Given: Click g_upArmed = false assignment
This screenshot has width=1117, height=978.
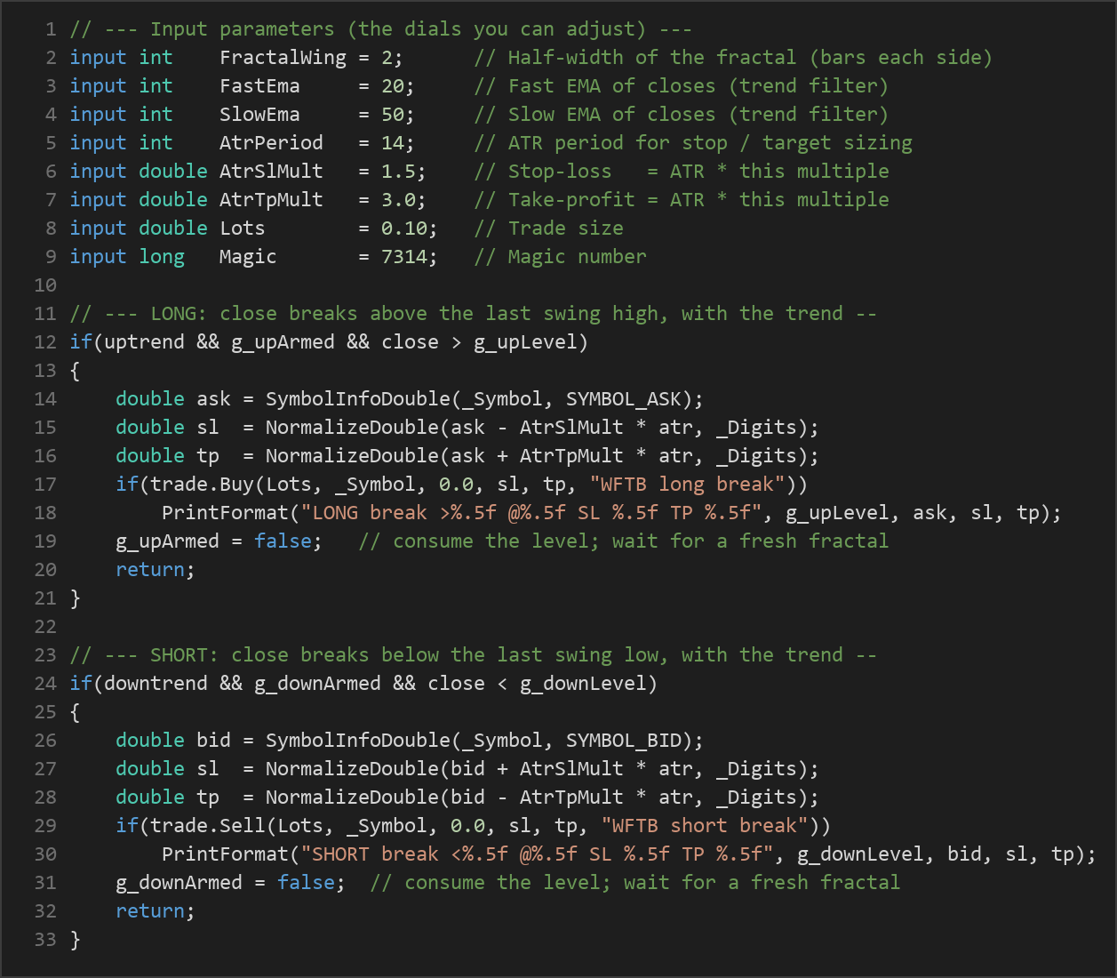Looking at the screenshot, I should tap(219, 541).
